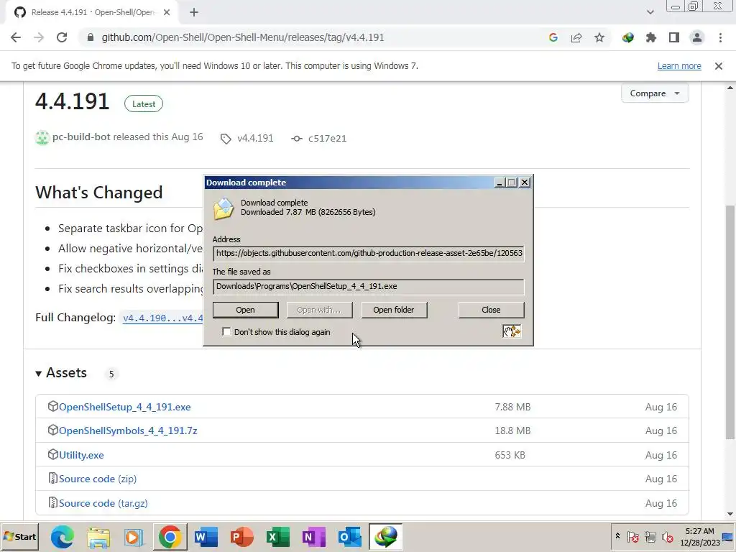The height and width of the screenshot is (552, 736).
Task: Click the taskbar clock 5:27 AM
Action: pyautogui.click(x=699, y=531)
